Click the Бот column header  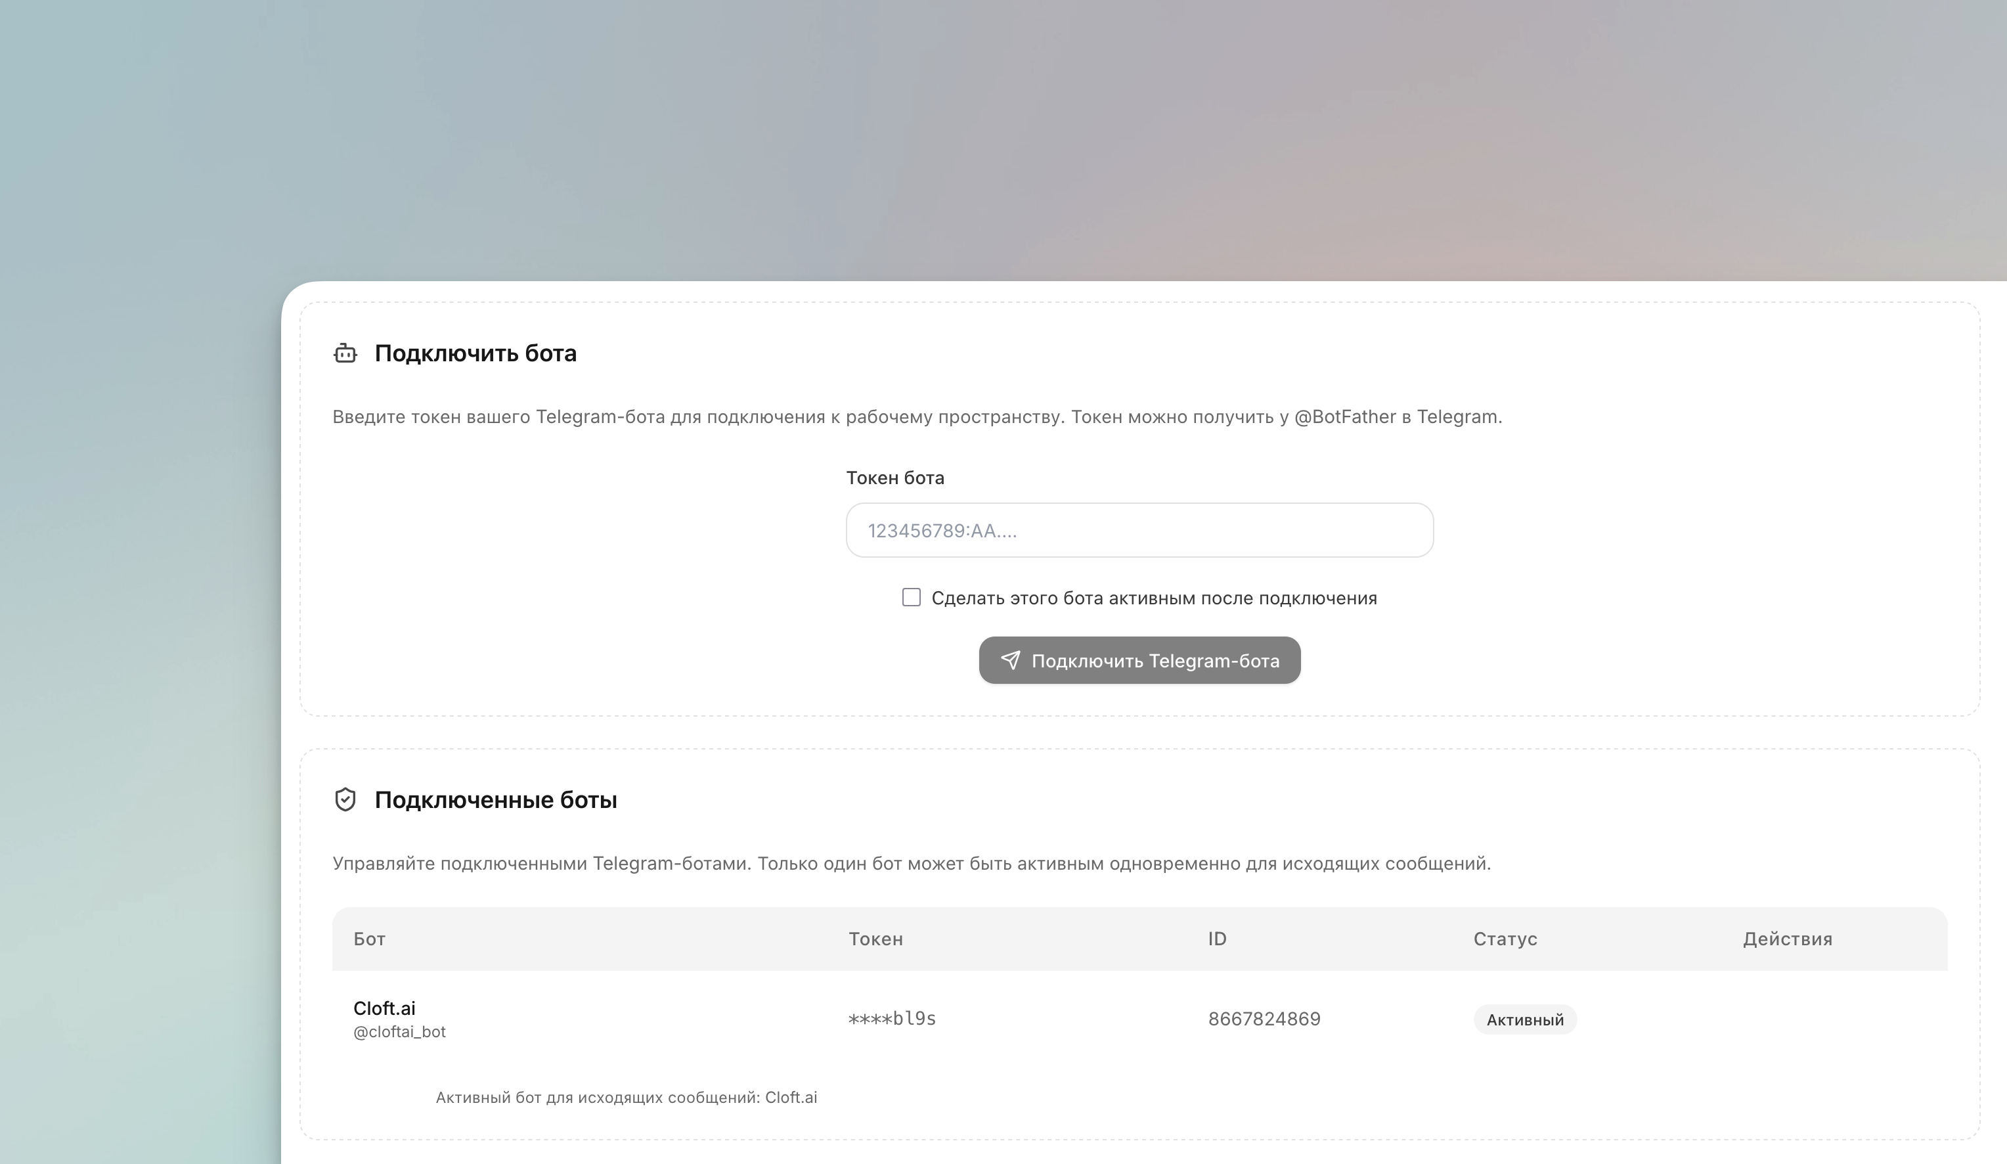[370, 939]
